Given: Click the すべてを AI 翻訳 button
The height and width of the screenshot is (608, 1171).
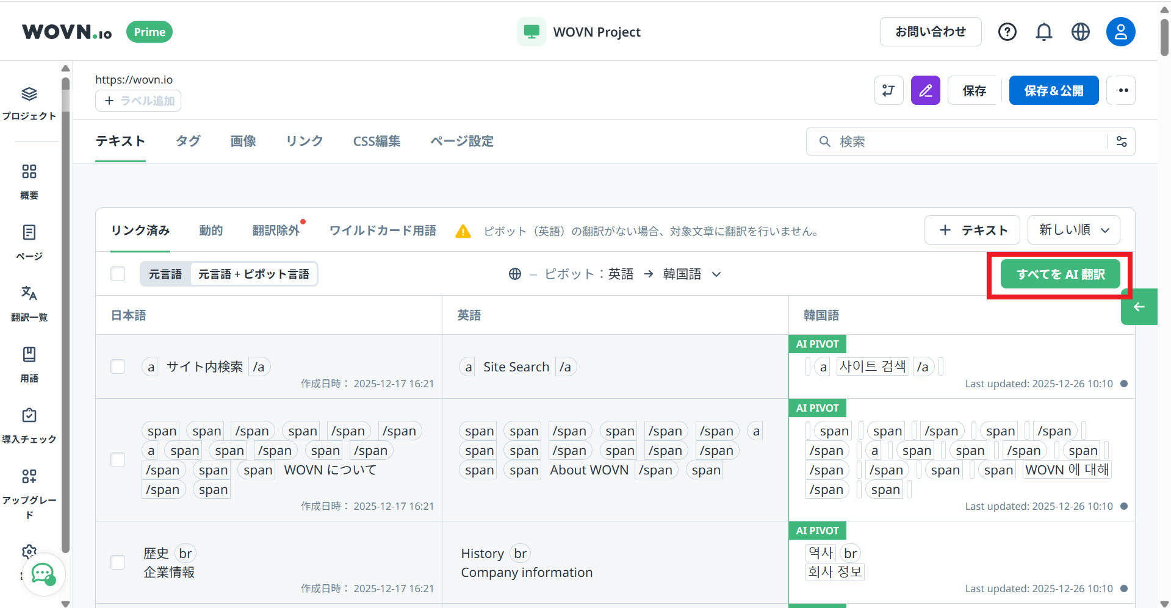Looking at the screenshot, I should click(1060, 274).
